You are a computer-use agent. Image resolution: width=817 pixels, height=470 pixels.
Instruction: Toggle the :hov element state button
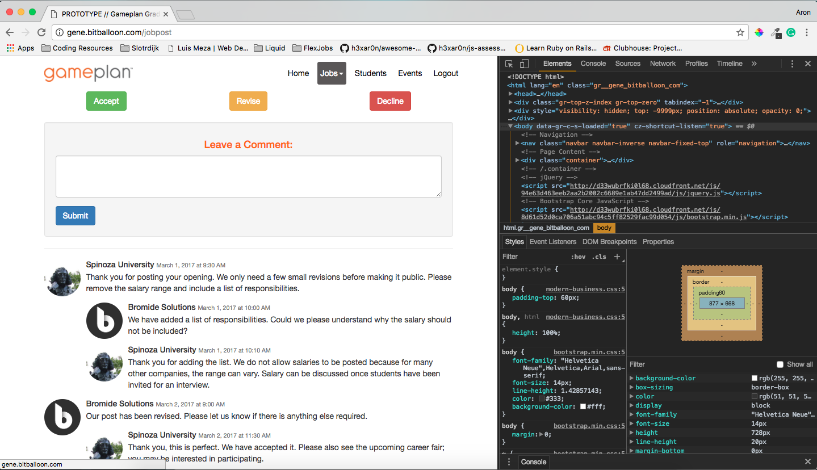coord(578,257)
